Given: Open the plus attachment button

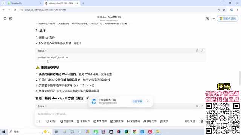Looking at the screenshot, I should pos(39,121).
